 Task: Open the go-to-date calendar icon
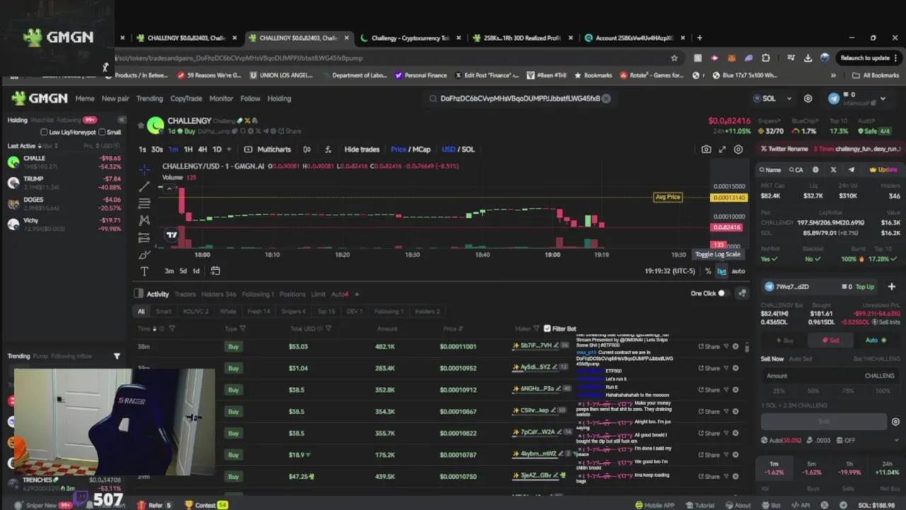click(215, 271)
